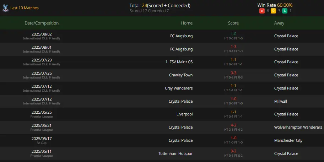Open the Liverpool team link
The height and width of the screenshot is (162, 324).
coord(184,114)
